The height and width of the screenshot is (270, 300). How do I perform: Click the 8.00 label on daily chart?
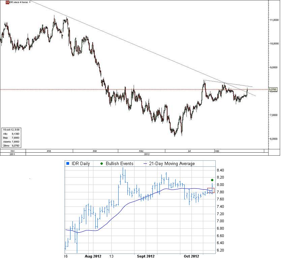point(220,185)
